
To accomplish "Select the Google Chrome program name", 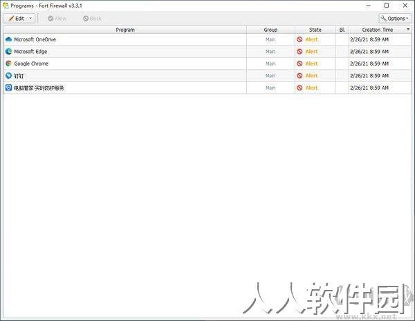I will [x=31, y=64].
